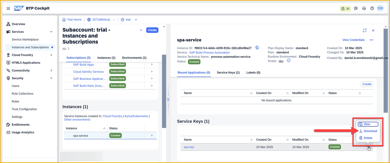Follow the Kyma/Kubernetes link

136,116
